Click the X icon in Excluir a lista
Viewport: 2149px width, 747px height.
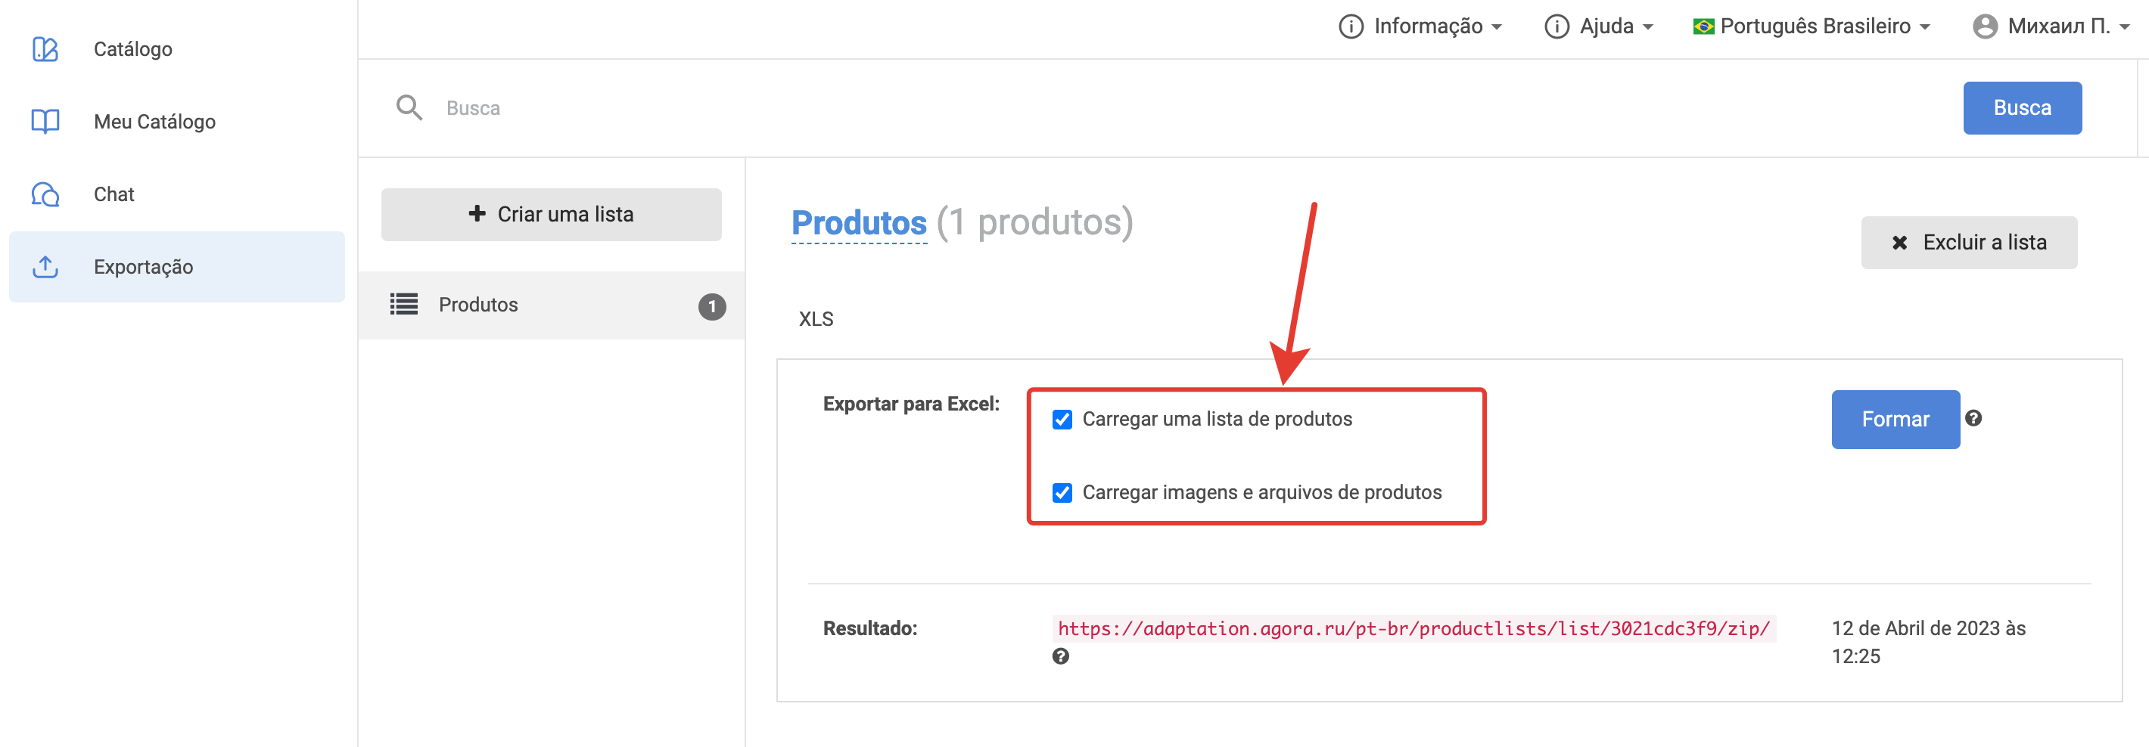pos(1899,243)
